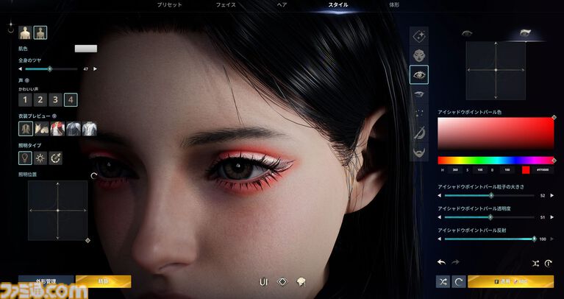Click the small shuffle icon above the apply button
The width and height of the screenshot is (564, 299).
535,264
